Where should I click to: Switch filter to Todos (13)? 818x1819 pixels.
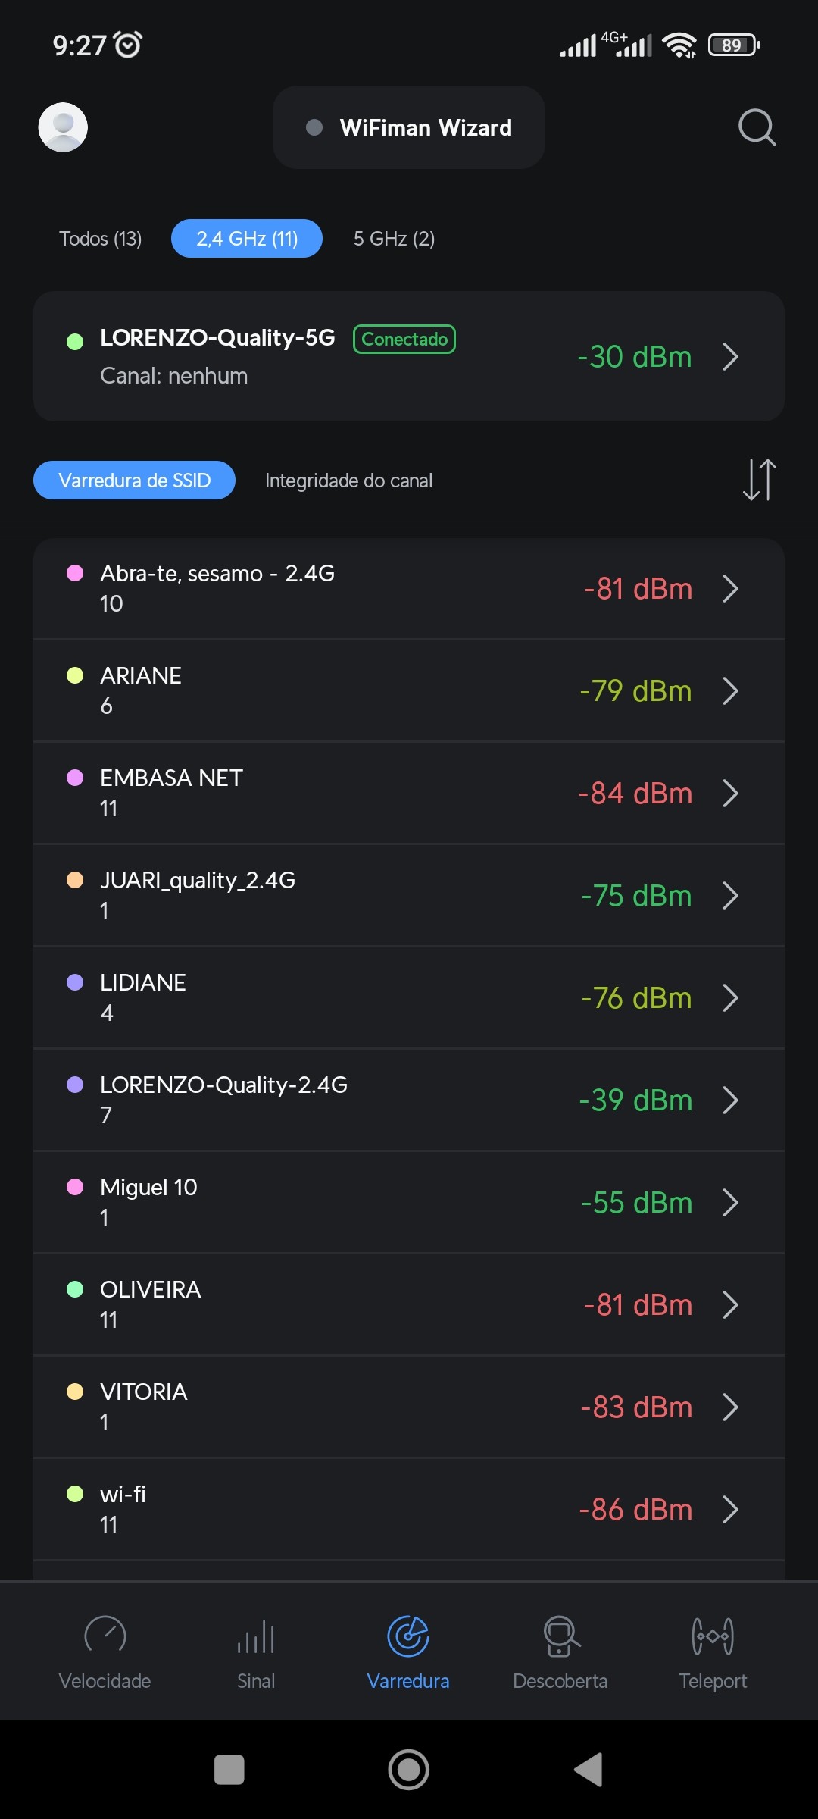pos(101,239)
